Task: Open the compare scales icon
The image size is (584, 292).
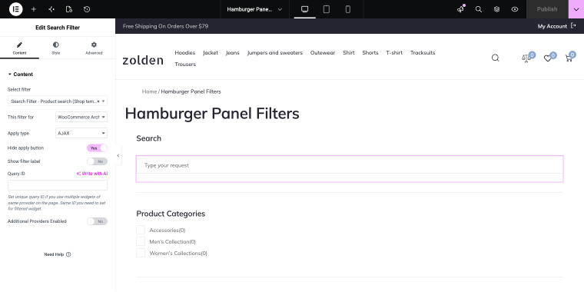Action: (x=526, y=58)
